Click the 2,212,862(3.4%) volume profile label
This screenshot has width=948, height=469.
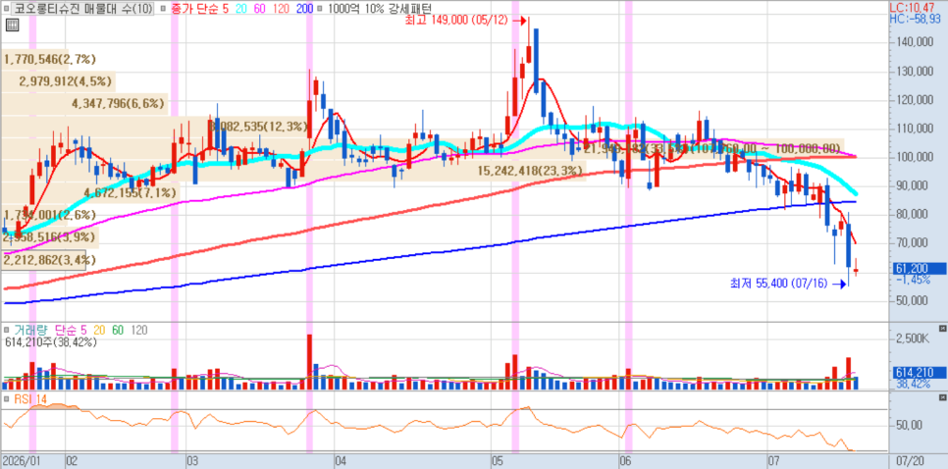(50, 260)
